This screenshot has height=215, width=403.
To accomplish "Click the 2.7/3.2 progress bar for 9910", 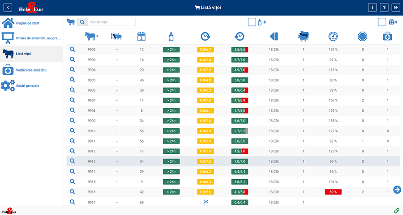I will point(240,131).
